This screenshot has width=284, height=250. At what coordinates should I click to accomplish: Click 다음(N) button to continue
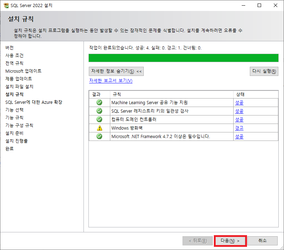(x=230, y=241)
